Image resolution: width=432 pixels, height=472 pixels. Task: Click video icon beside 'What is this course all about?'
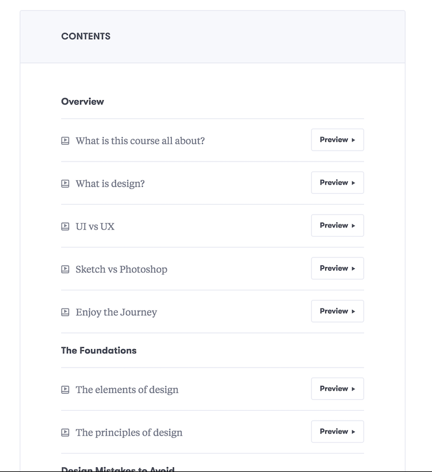coord(65,141)
